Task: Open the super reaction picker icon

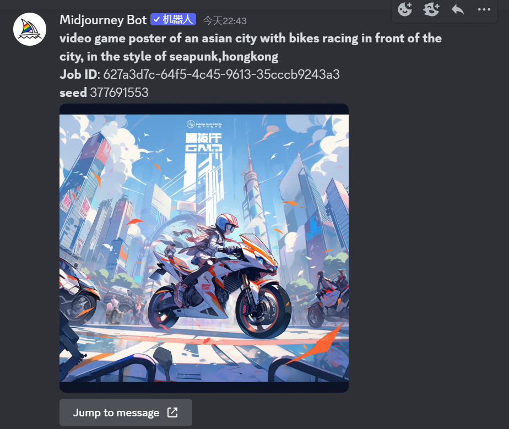Action: (x=431, y=9)
